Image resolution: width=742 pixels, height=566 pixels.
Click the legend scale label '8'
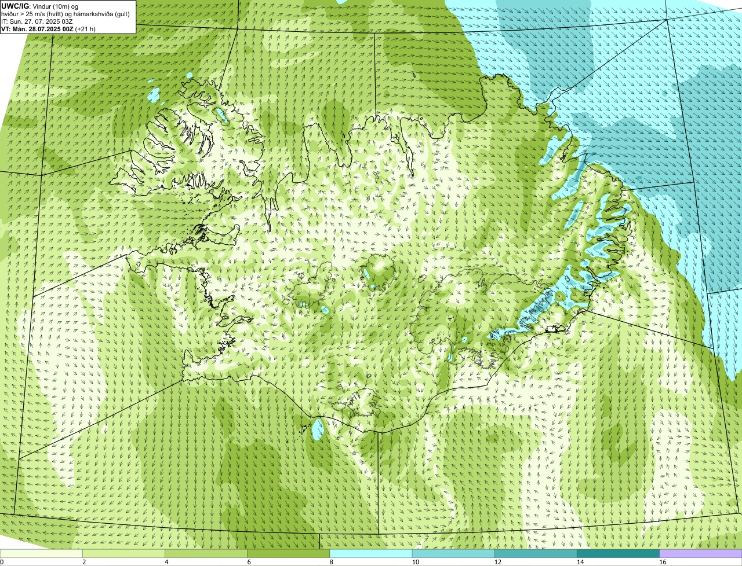[332, 562]
